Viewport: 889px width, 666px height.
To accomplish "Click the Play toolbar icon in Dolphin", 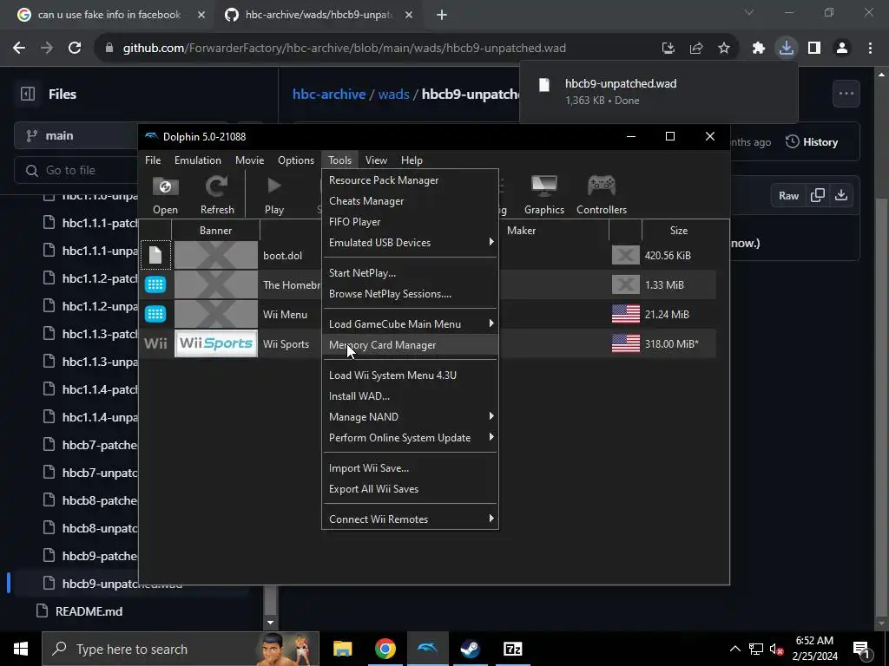I will pos(273,195).
